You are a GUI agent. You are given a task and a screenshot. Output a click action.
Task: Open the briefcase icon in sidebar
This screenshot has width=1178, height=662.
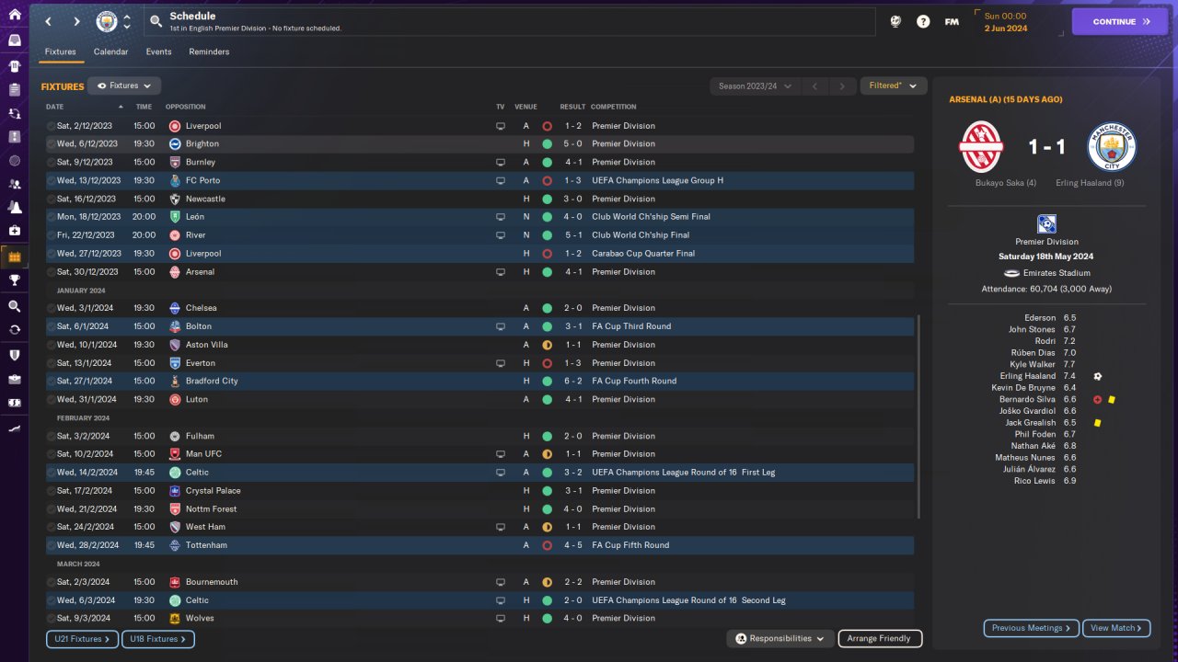pyautogui.click(x=14, y=379)
